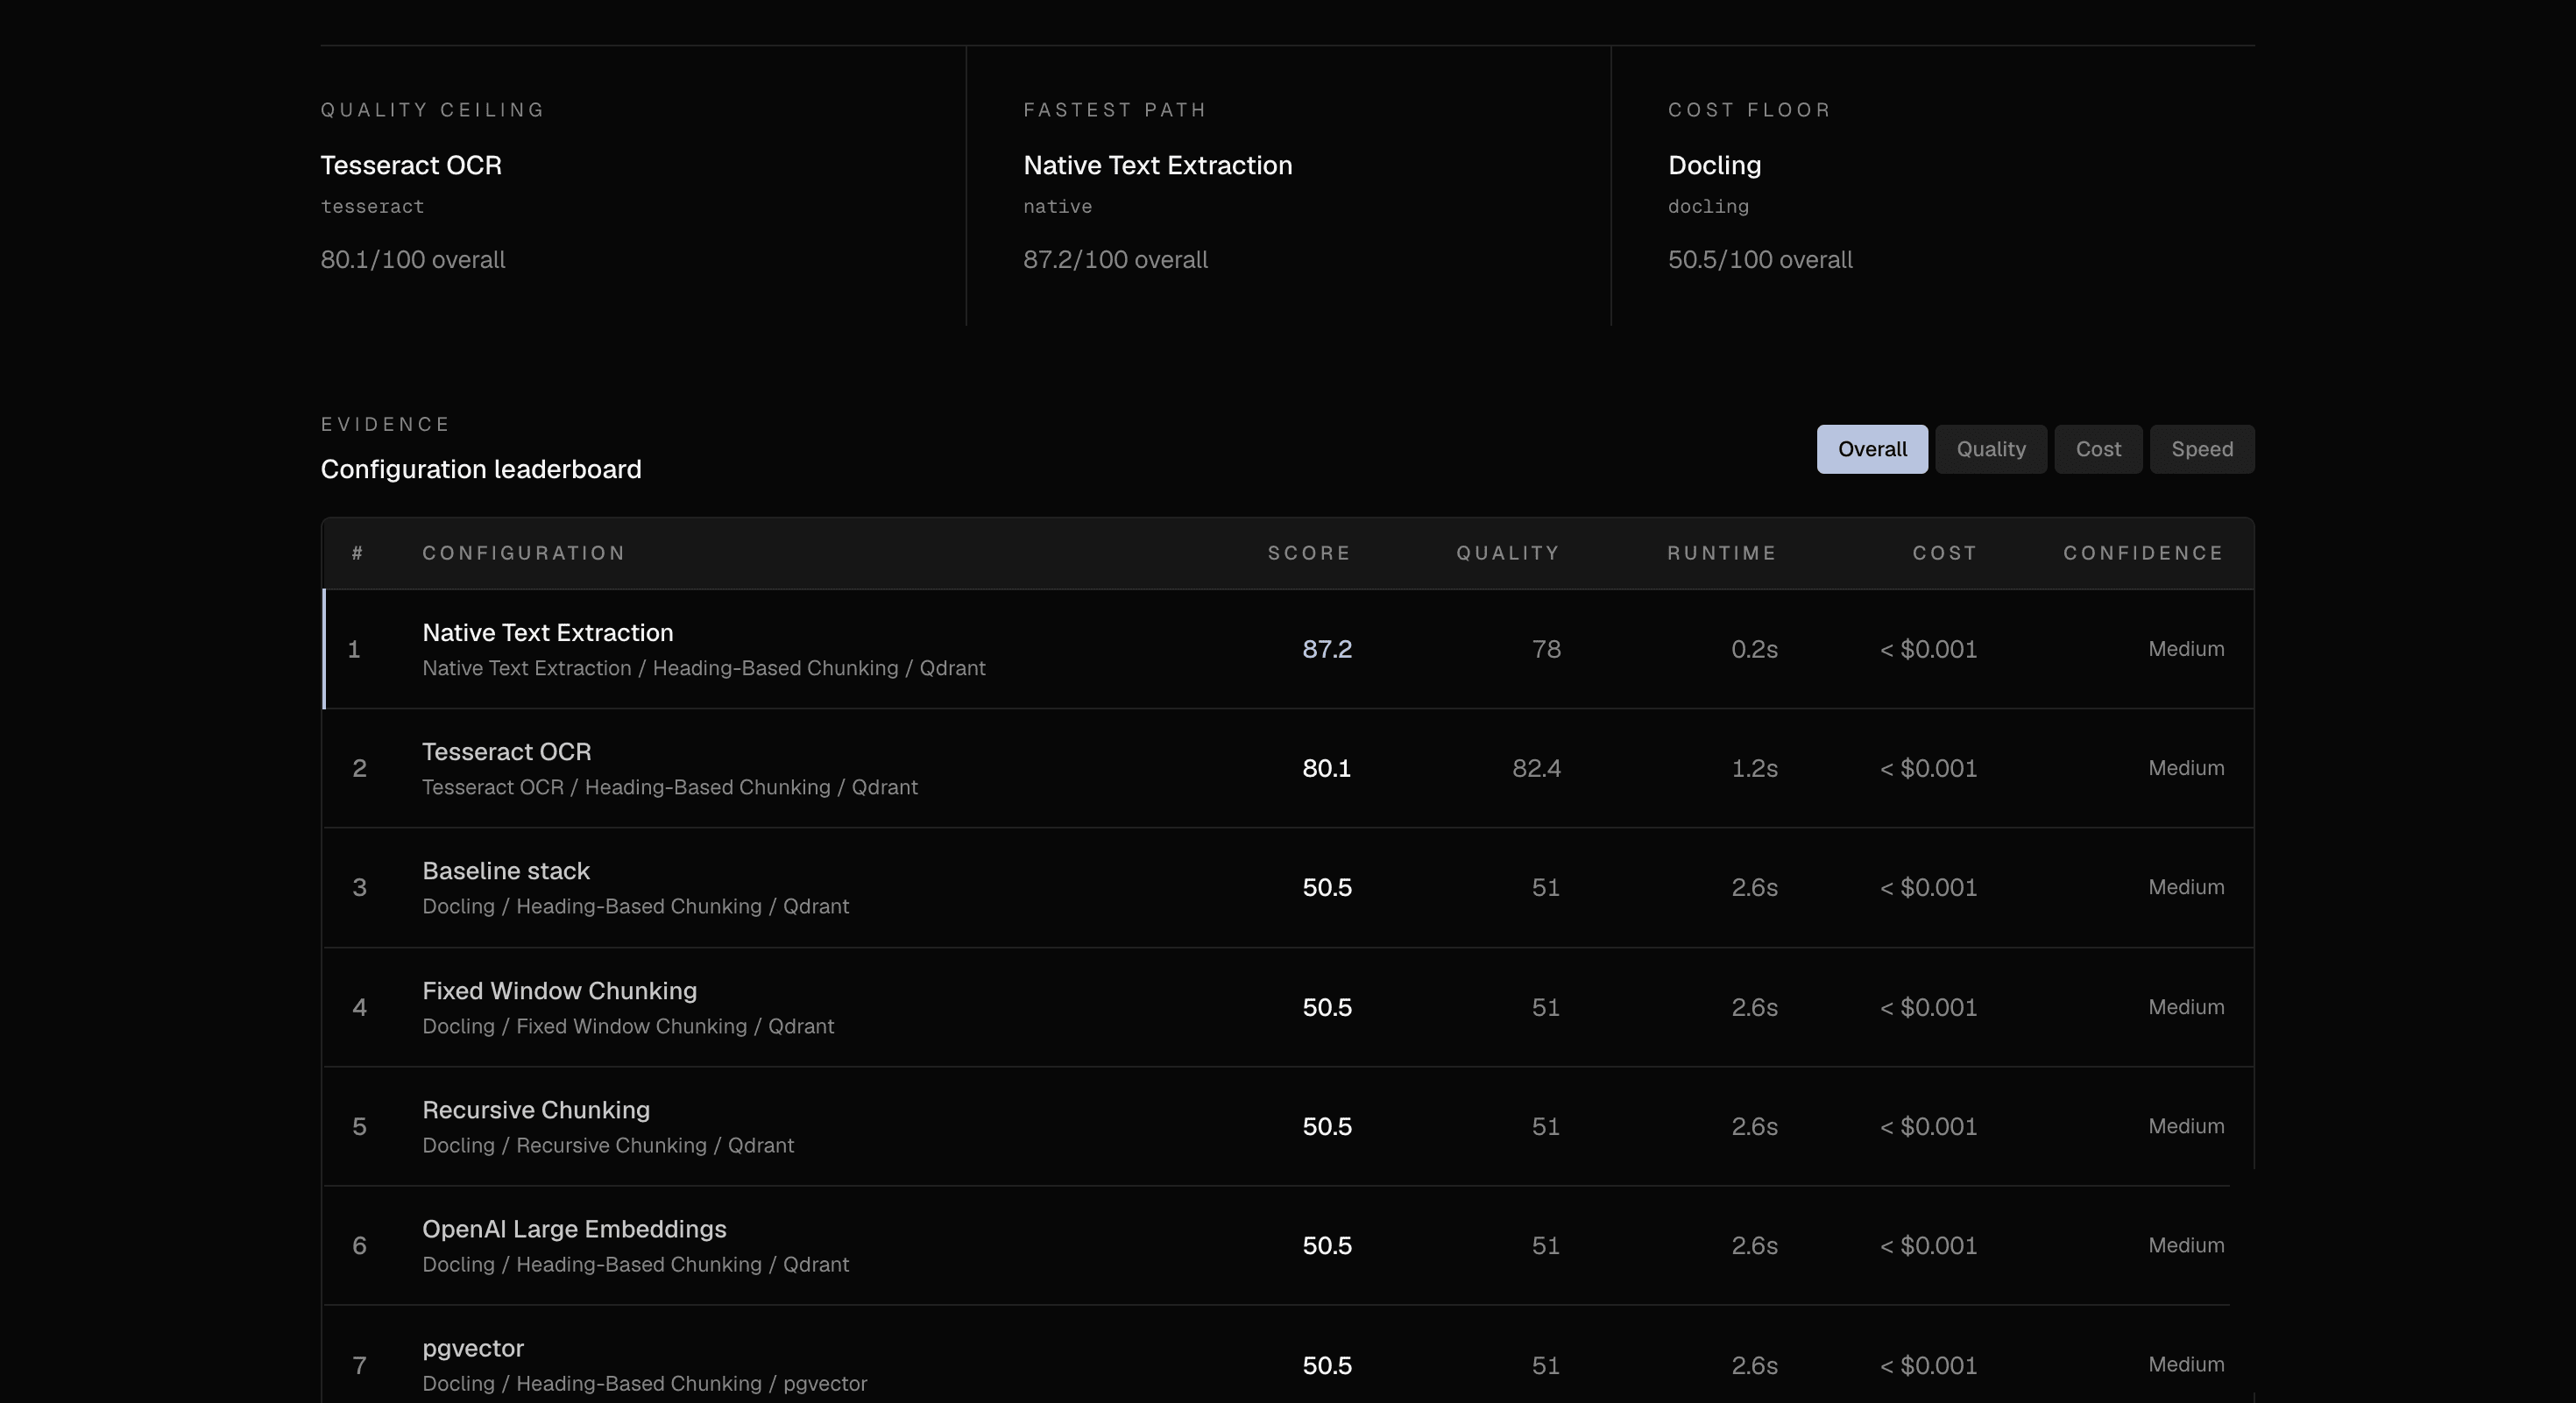Image resolution: width=2576 pixels, height=1403 pixels.
Task: Select the Recursive Chunking configuration
Action: pos(1288,1126)
